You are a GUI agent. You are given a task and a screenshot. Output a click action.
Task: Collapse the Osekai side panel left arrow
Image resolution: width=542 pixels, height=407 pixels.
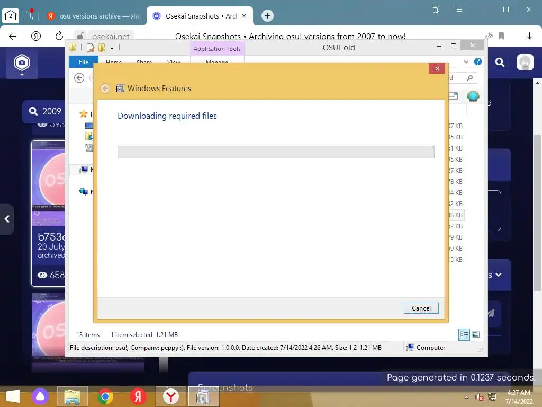(6, 219)
